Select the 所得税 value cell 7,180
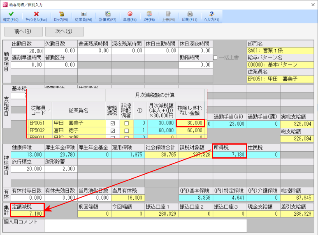This screenshot has width=318, height=235. click(230, 154)
